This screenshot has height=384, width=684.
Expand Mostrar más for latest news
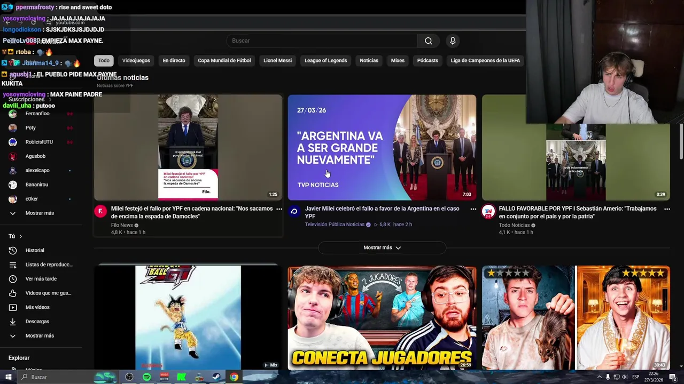pos(382,247)
